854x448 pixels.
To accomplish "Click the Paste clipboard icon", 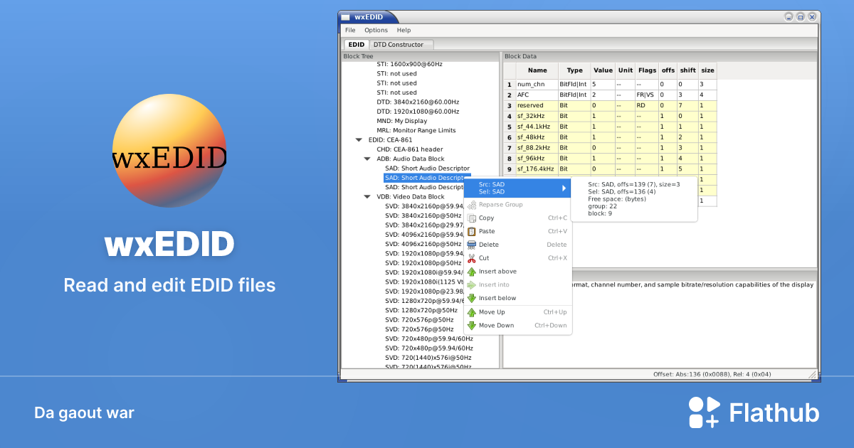I will [472, 230].
